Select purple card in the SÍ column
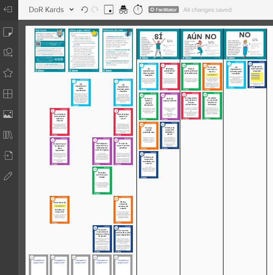Screen dimensions: 273x275 (169, 106)
